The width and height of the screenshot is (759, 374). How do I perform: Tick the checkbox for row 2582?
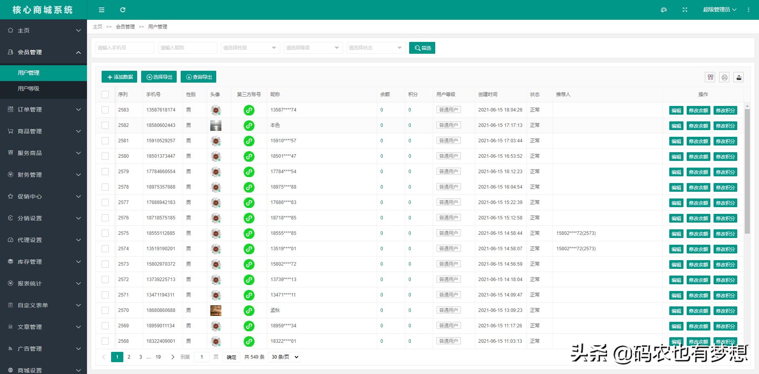pyautogui.click(x=105, y=125)
